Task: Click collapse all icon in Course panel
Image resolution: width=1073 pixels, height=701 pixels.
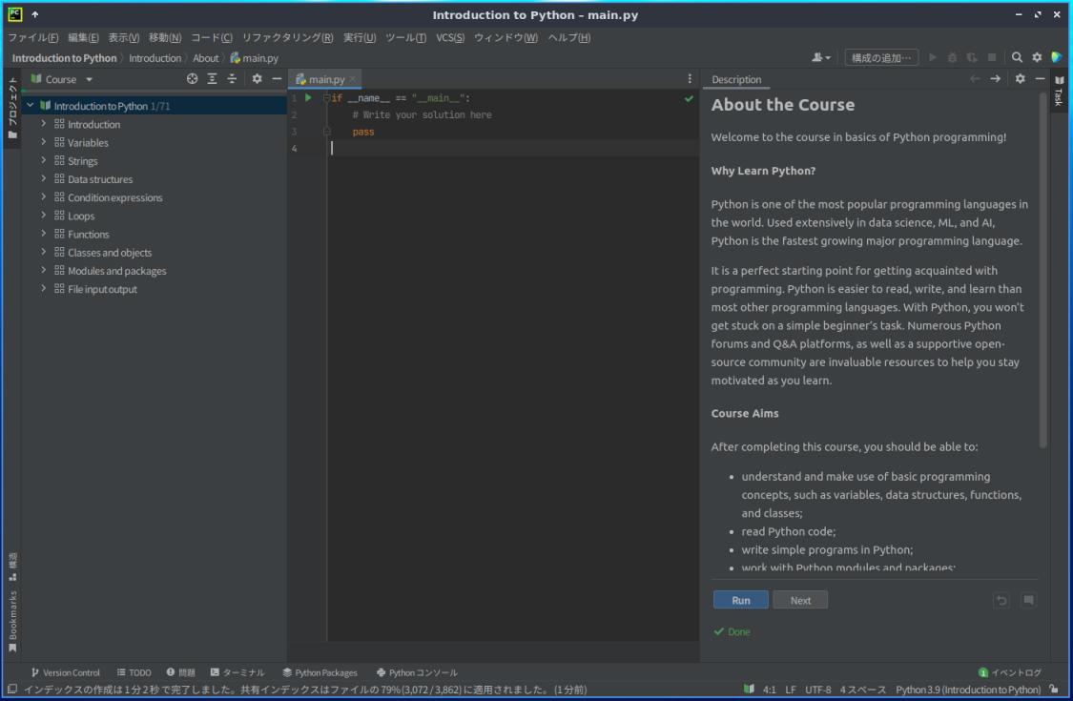Action: pyautogui.click(x=232, y=79)
